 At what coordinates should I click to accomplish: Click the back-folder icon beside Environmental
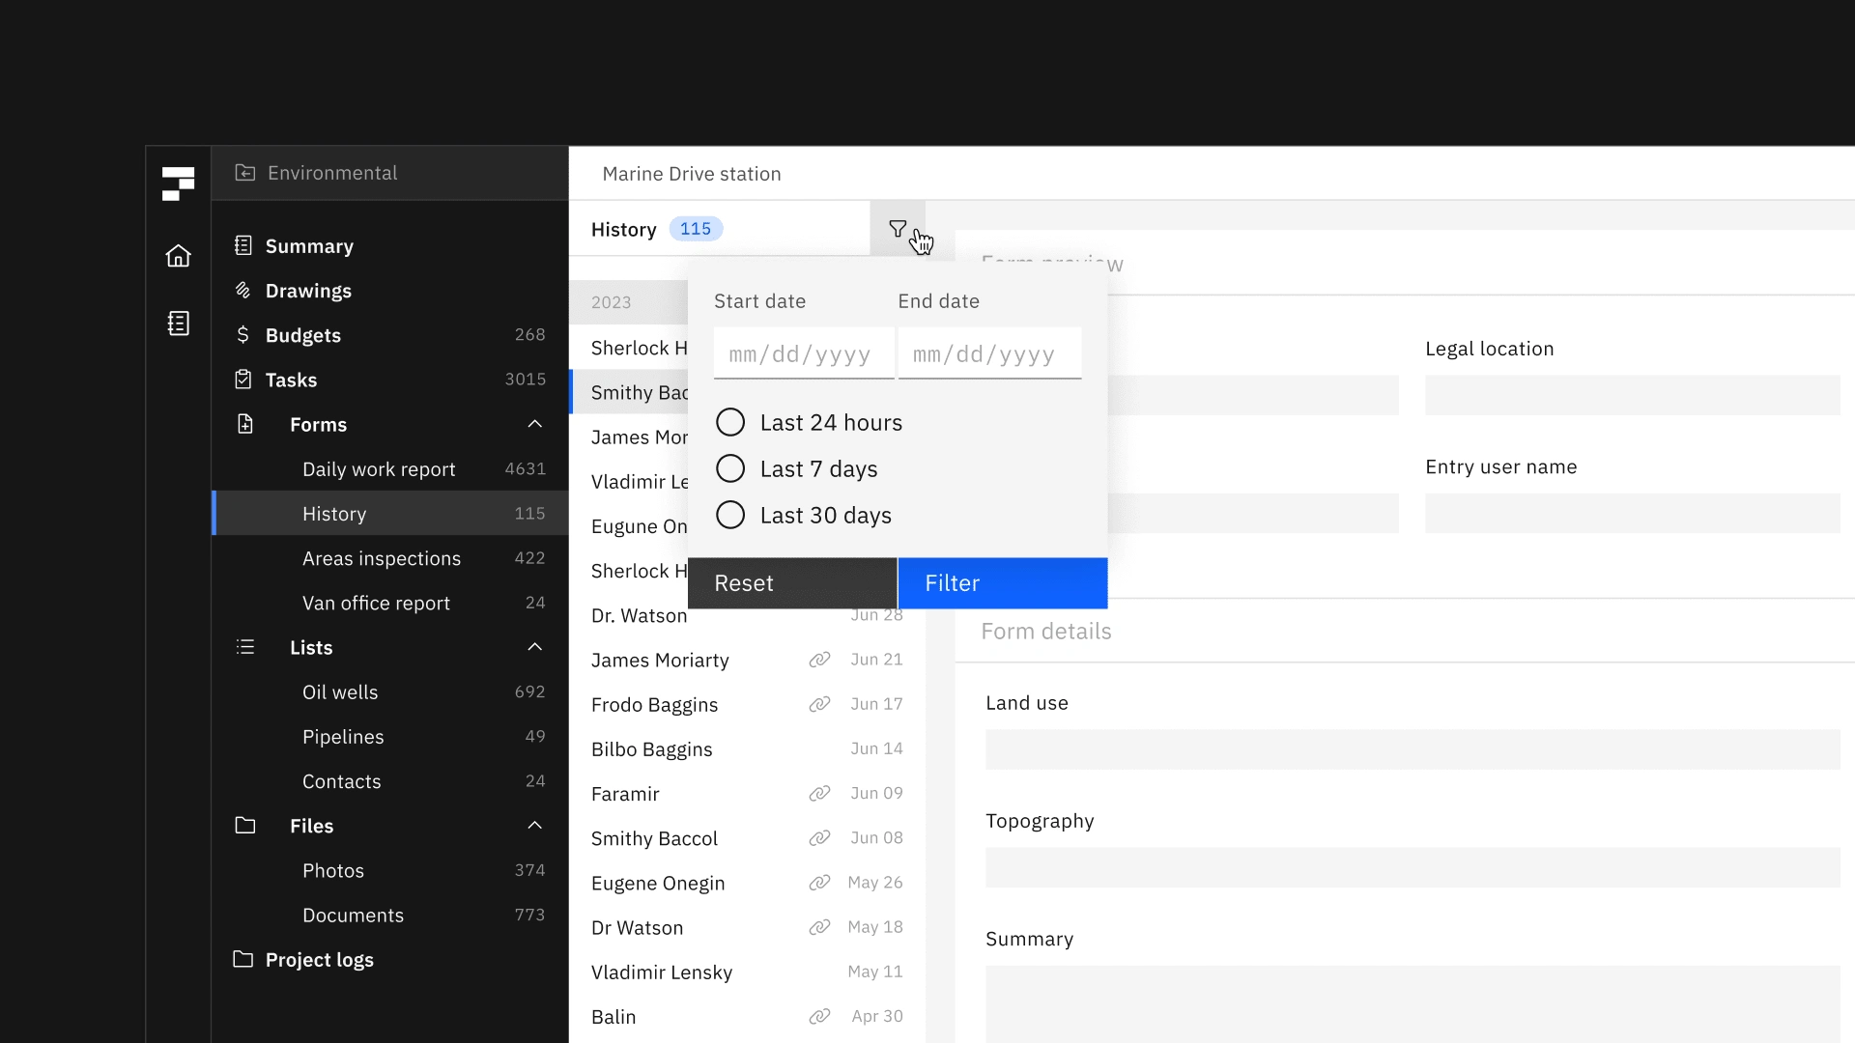[245, 173]
